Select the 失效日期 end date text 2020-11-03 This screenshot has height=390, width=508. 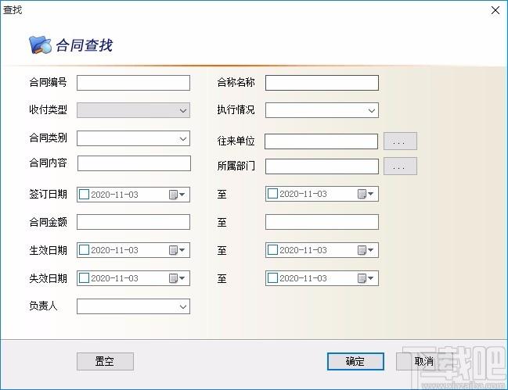pyautogui.click(x=303, y=278)
